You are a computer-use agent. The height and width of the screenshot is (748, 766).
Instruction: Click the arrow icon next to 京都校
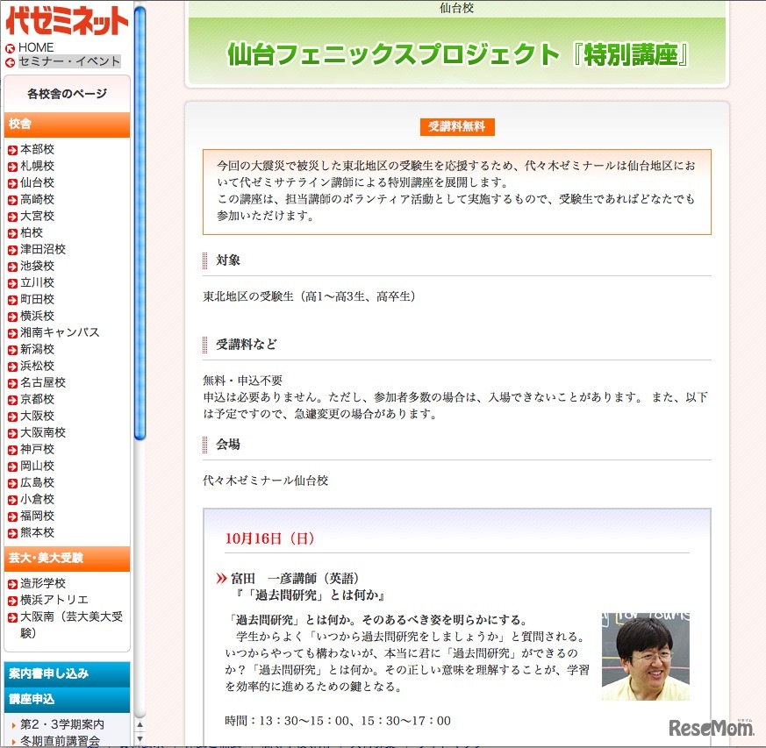12,400
